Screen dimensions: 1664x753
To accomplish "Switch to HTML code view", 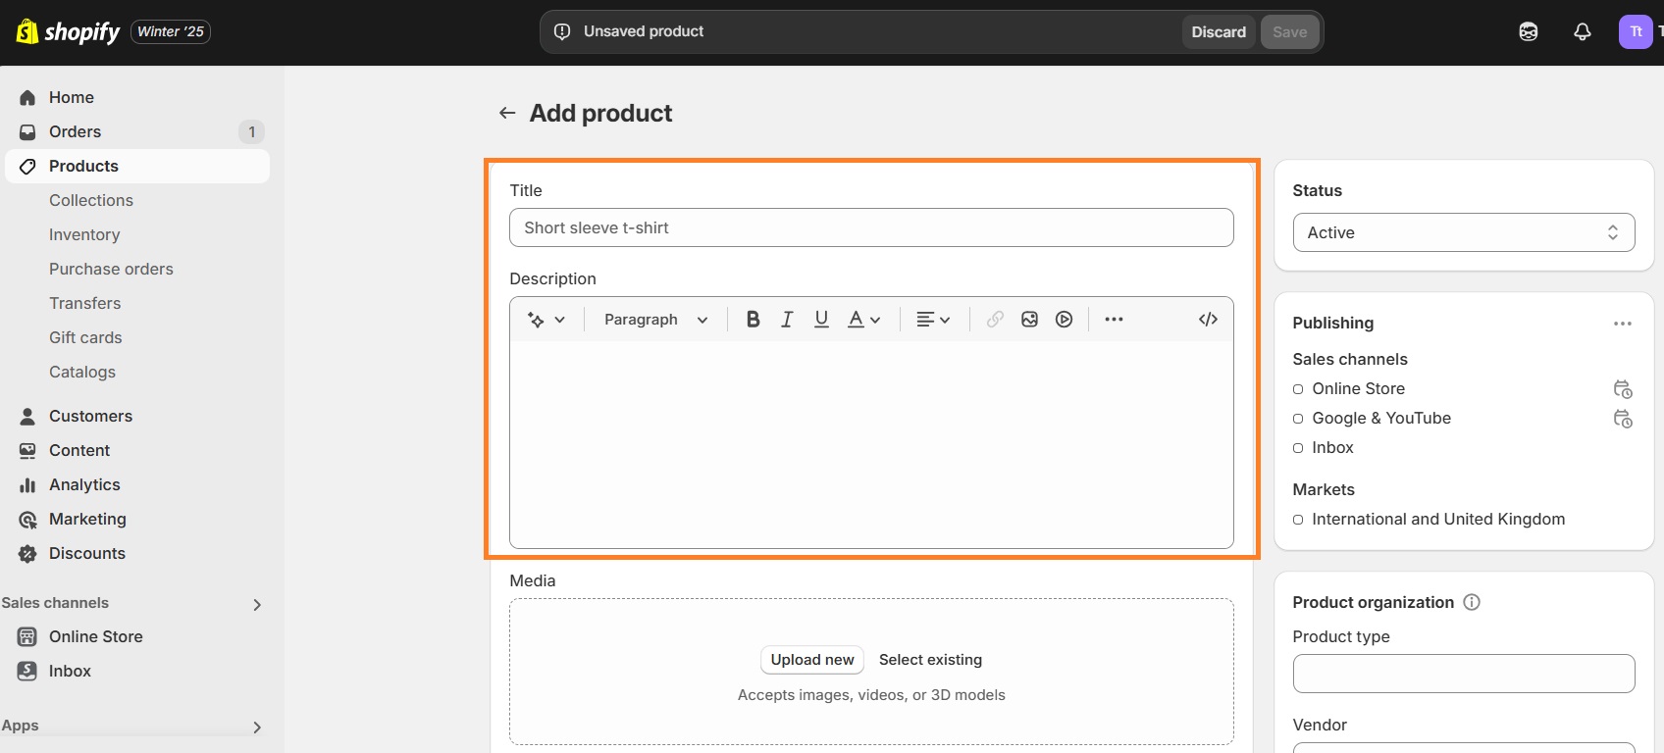I will [1208, 320].
